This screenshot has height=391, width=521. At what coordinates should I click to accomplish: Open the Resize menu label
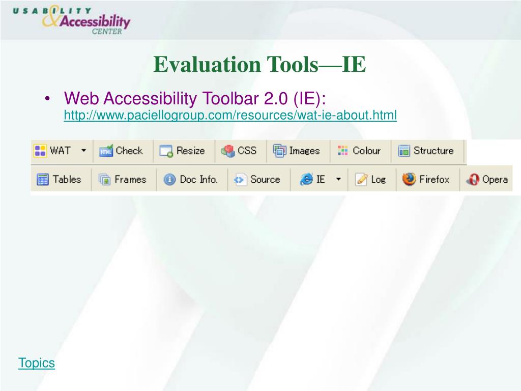(190, 151)
